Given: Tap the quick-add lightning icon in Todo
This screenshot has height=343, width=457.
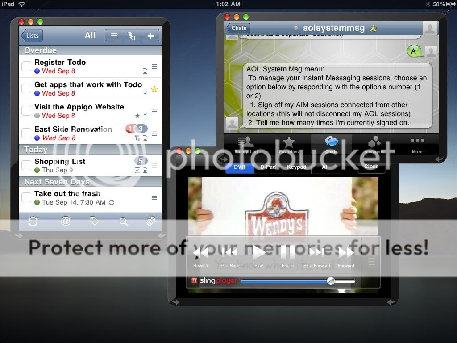Looking at the screenshot, I should point(132,36).
